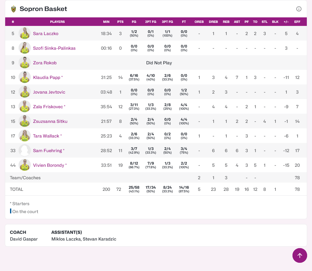Image resolution: width=312 pixels, height=271 pixels.
Task: Click the scroll-to-top arrow button
Action: pyautogui.click(x=300, y=255)
